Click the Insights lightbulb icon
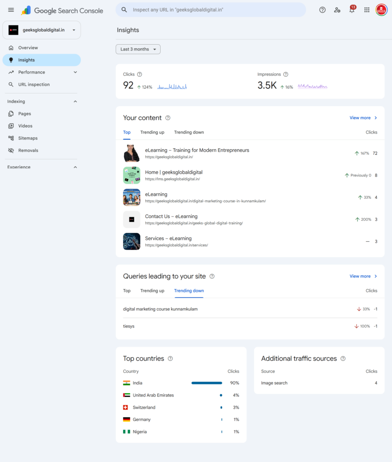 [11, 60]
